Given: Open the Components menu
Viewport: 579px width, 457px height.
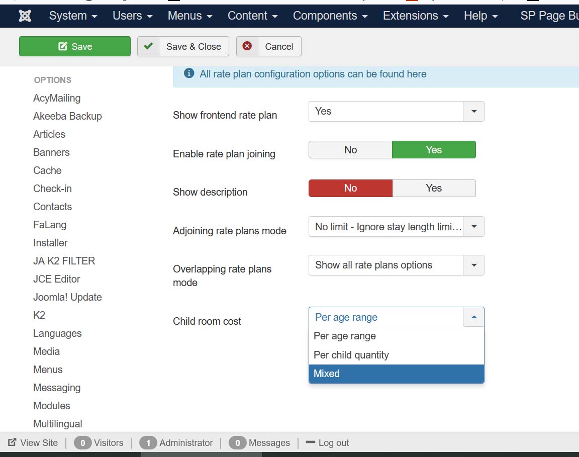Looking at the screenshot, I should point(330,16).
